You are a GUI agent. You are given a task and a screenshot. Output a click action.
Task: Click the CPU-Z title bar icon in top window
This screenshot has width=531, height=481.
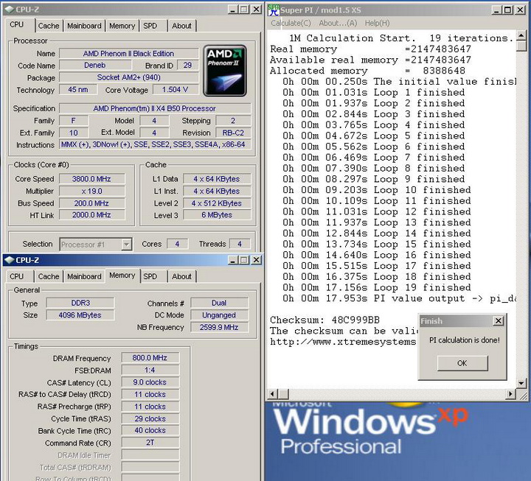click(10, 10)
